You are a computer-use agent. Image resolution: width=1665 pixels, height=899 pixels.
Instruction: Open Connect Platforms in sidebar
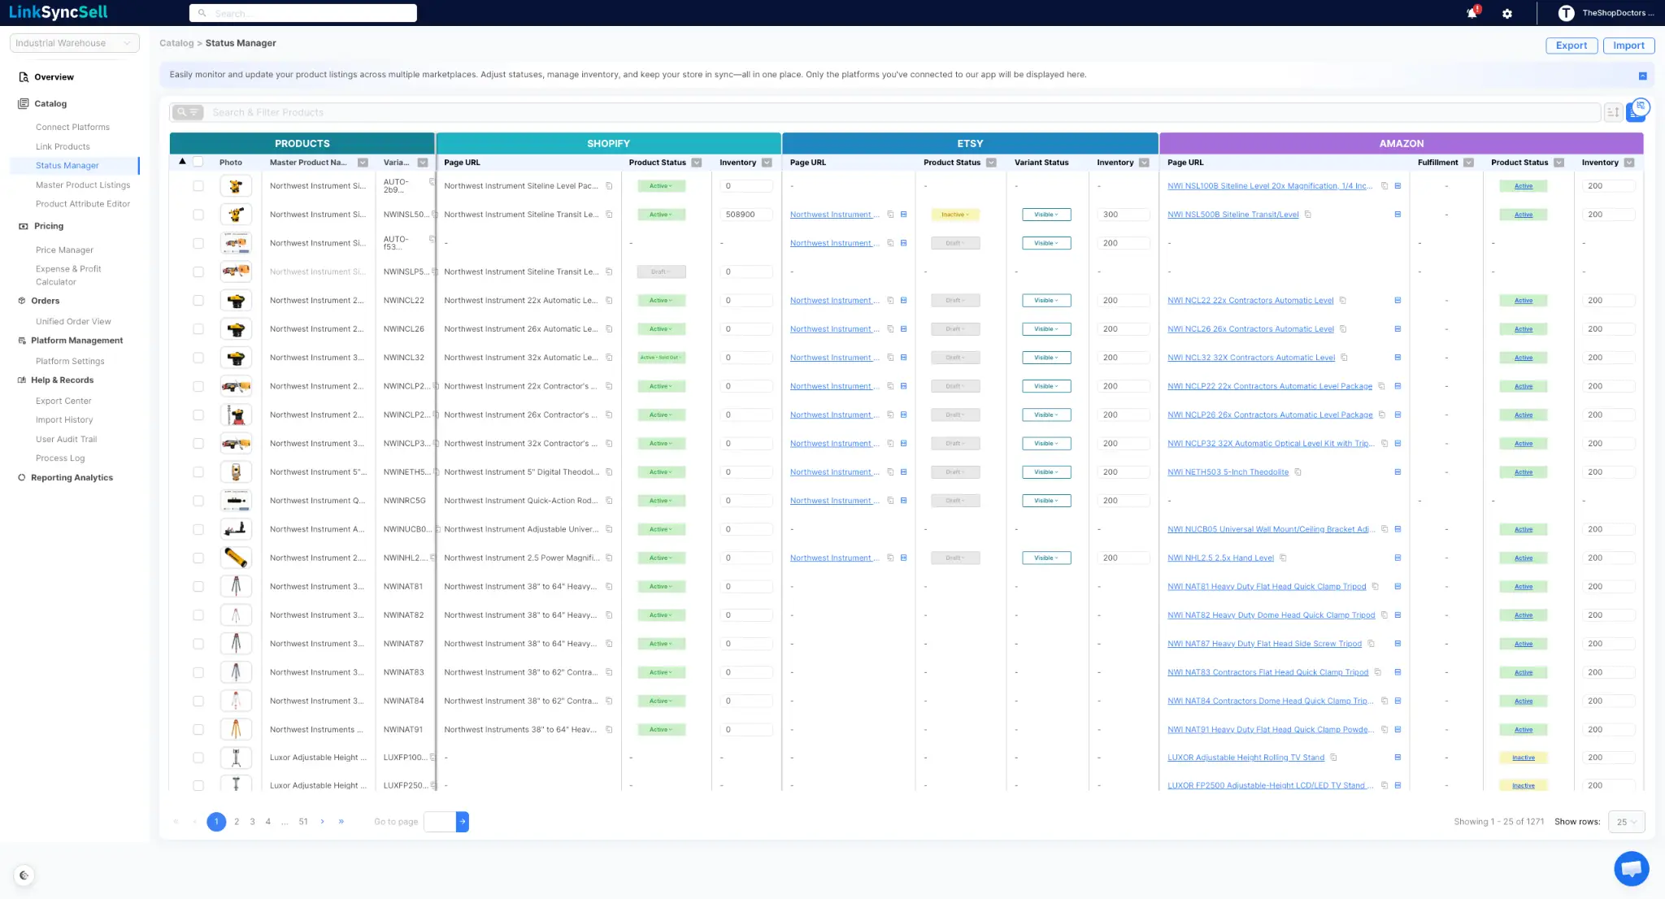[x=72, y=128]
